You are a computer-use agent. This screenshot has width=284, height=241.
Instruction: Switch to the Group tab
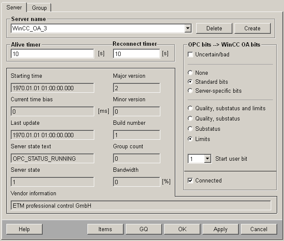40,8
